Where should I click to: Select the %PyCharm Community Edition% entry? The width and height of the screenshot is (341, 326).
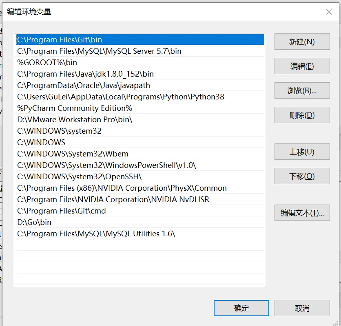click(140, 108)
